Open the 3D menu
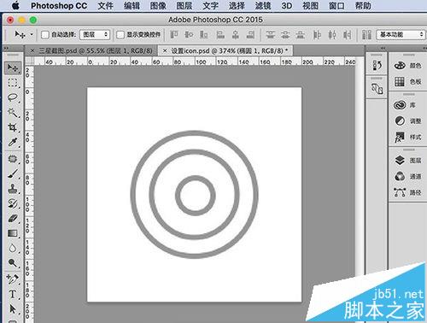Image resolution: width=427 pixels, height=323 pixels. 287,6
